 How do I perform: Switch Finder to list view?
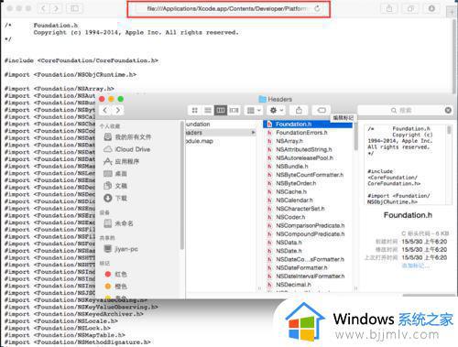[x=208, y=110]
